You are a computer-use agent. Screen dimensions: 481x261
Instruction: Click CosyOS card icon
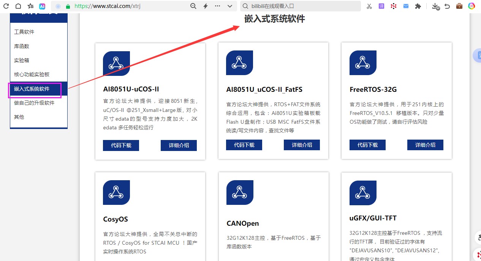[116, 192]
